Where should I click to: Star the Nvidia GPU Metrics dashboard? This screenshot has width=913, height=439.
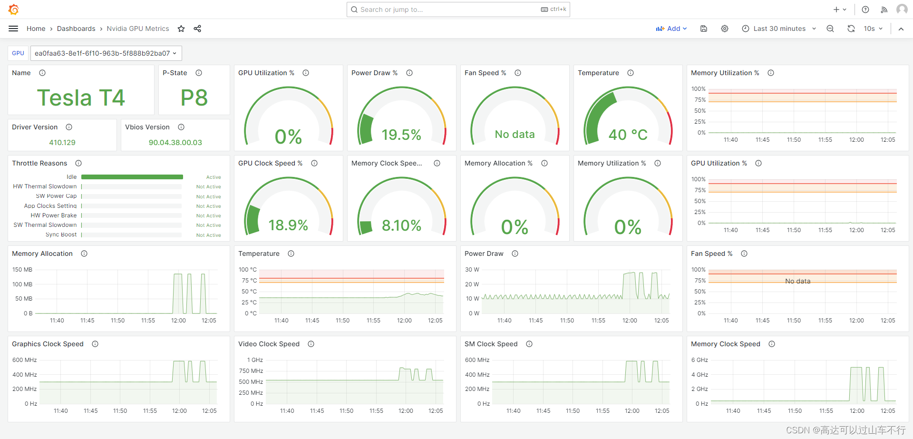pyautogui.click(x=181, y=29)
